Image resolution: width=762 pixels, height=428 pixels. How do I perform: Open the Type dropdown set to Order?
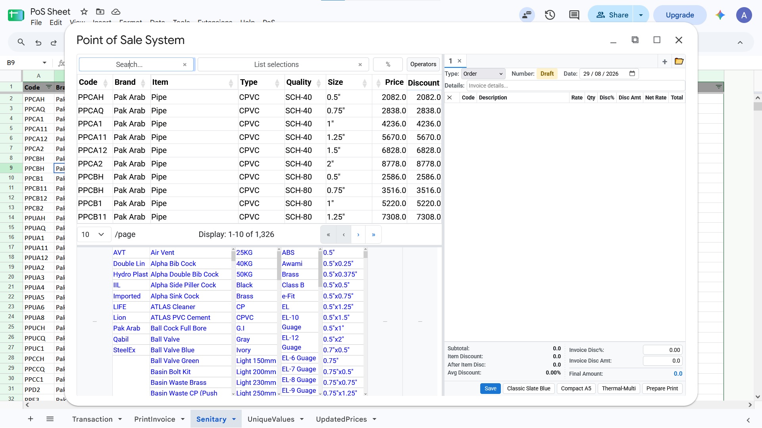coord(483,74)
